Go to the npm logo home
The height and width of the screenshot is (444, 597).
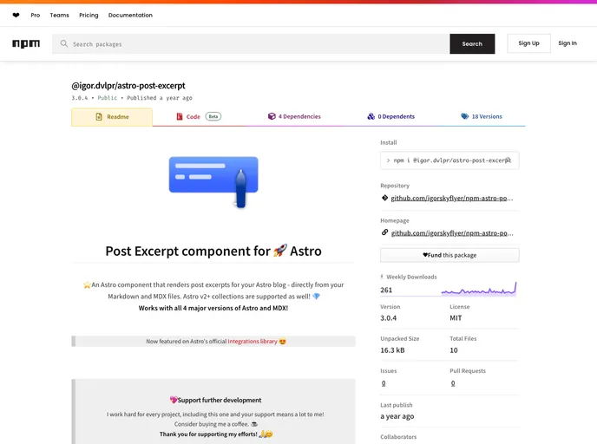(26, 43)
